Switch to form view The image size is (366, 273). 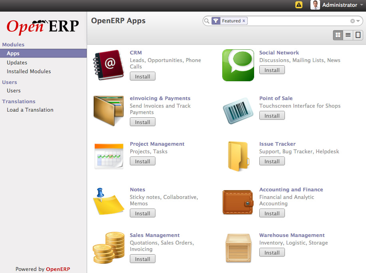pos(358,35)
